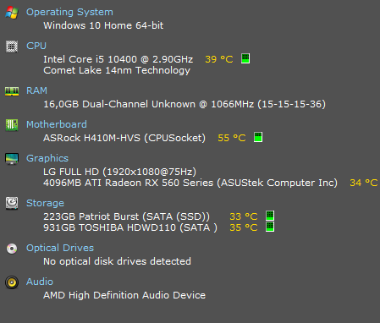This screenshot has width=380, height=323.
Task: Open the Graphics section heading
Action: [47, 158]
